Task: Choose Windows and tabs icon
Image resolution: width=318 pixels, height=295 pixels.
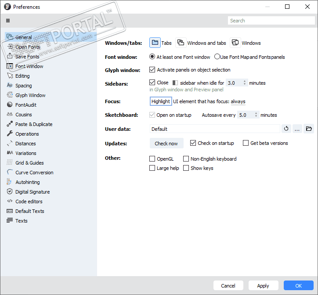Action: (x=181, y=43)
